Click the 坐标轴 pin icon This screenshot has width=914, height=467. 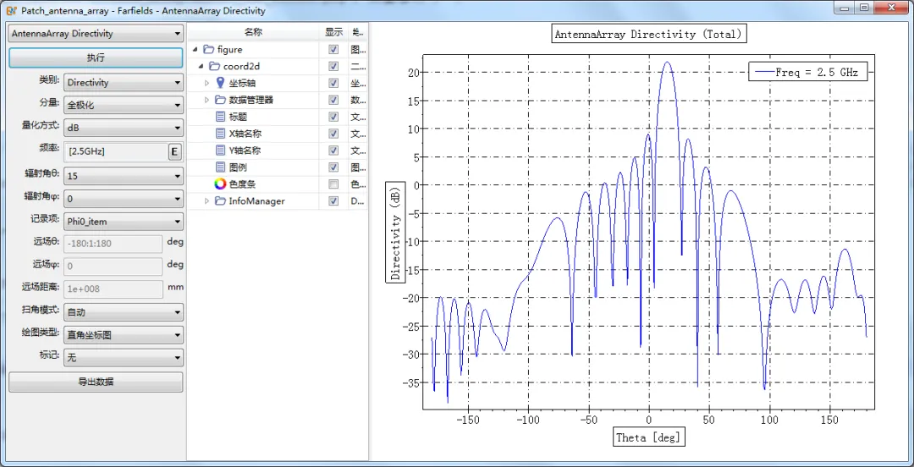click(220, 83)
